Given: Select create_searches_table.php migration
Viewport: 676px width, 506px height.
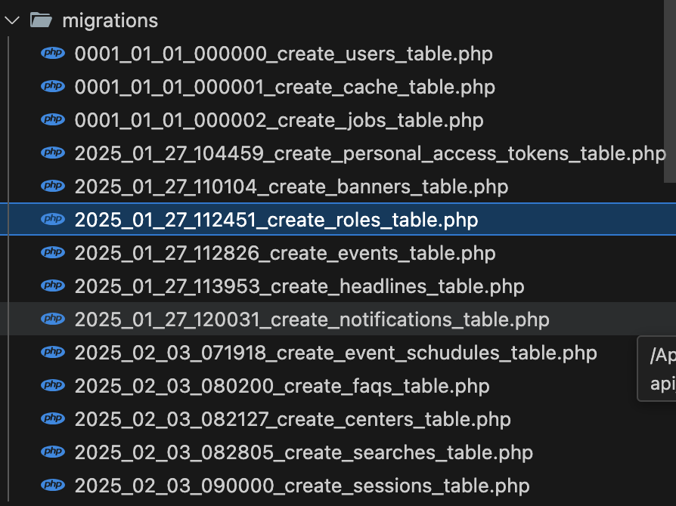Looking at the screenshot, I should click(x=303, y=452).
